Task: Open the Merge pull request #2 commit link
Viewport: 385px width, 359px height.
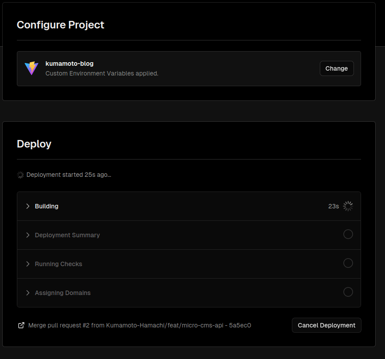Action: [139, 325]
